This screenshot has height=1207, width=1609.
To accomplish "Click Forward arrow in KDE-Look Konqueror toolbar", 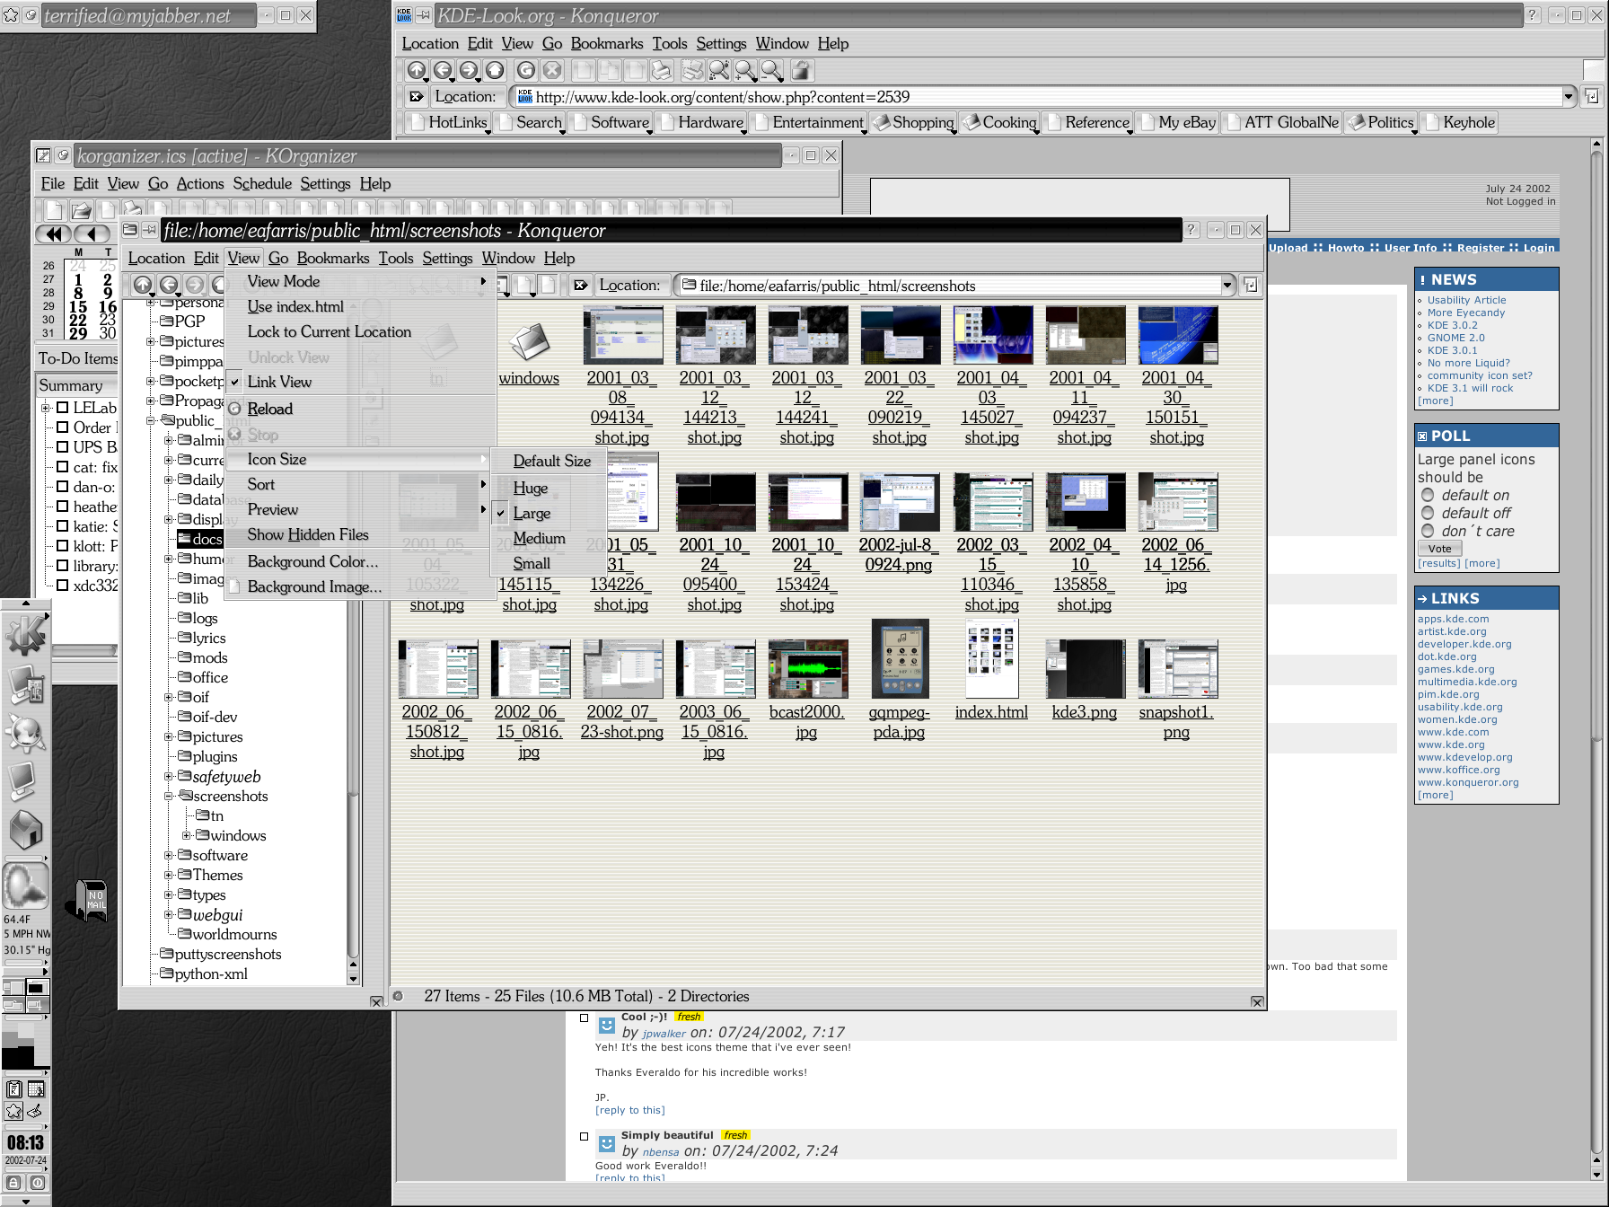I will click(x=469, y=70).
